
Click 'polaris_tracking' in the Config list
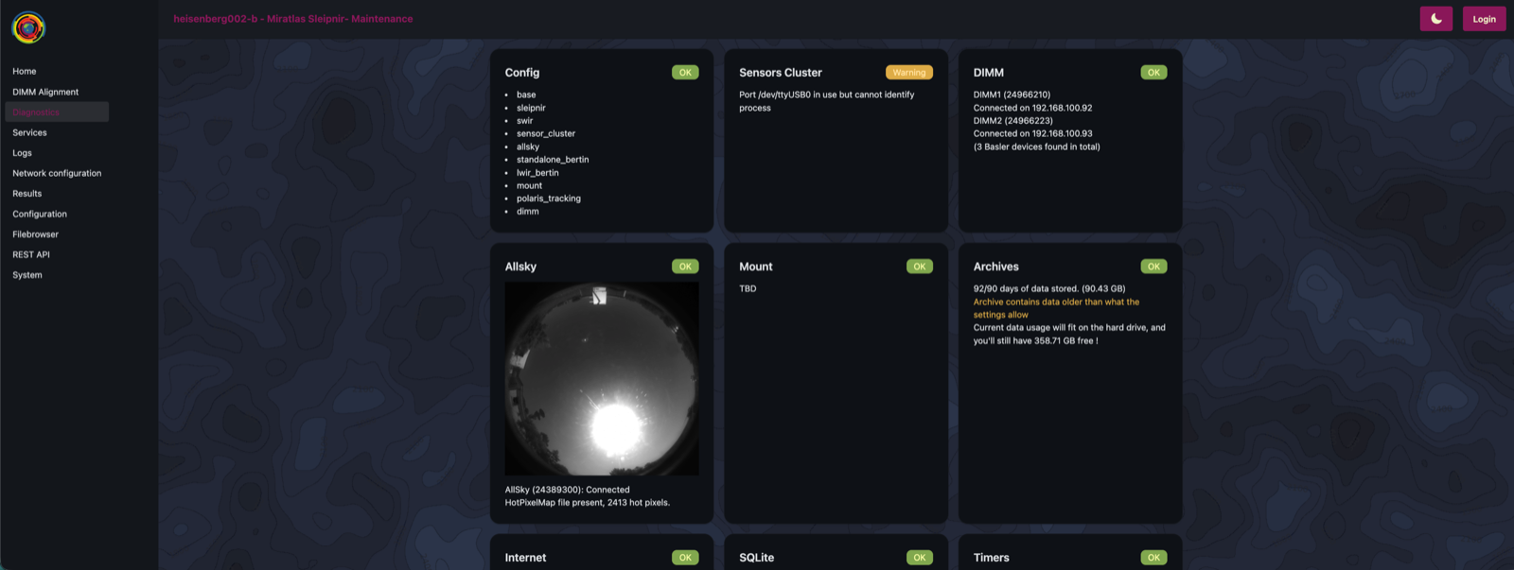click(549, 199)
